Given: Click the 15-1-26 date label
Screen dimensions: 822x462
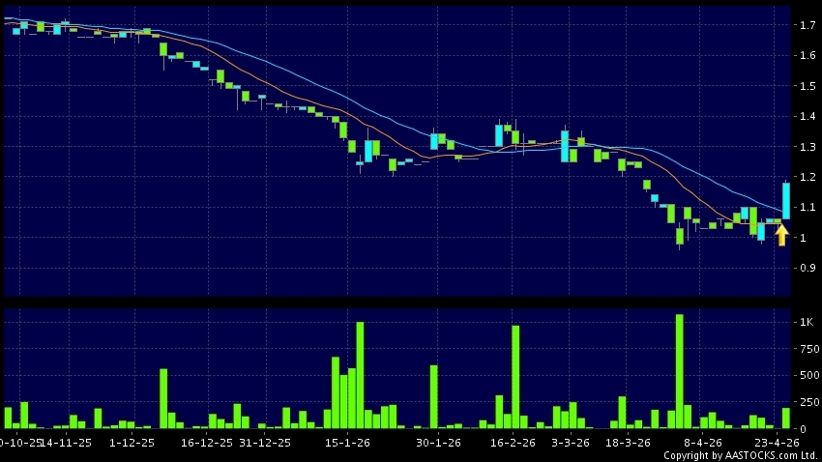Looking at the screenshot, I should point(347,442).
